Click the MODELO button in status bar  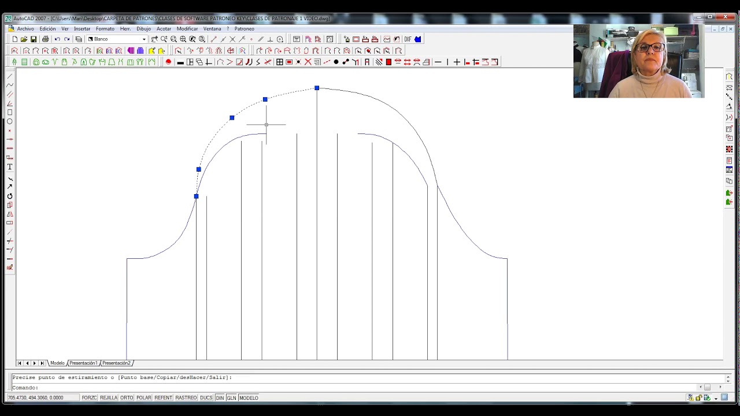(249, 398)
